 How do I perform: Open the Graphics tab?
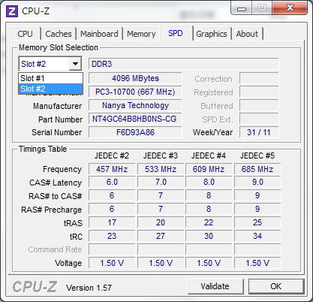coord(212,34)
